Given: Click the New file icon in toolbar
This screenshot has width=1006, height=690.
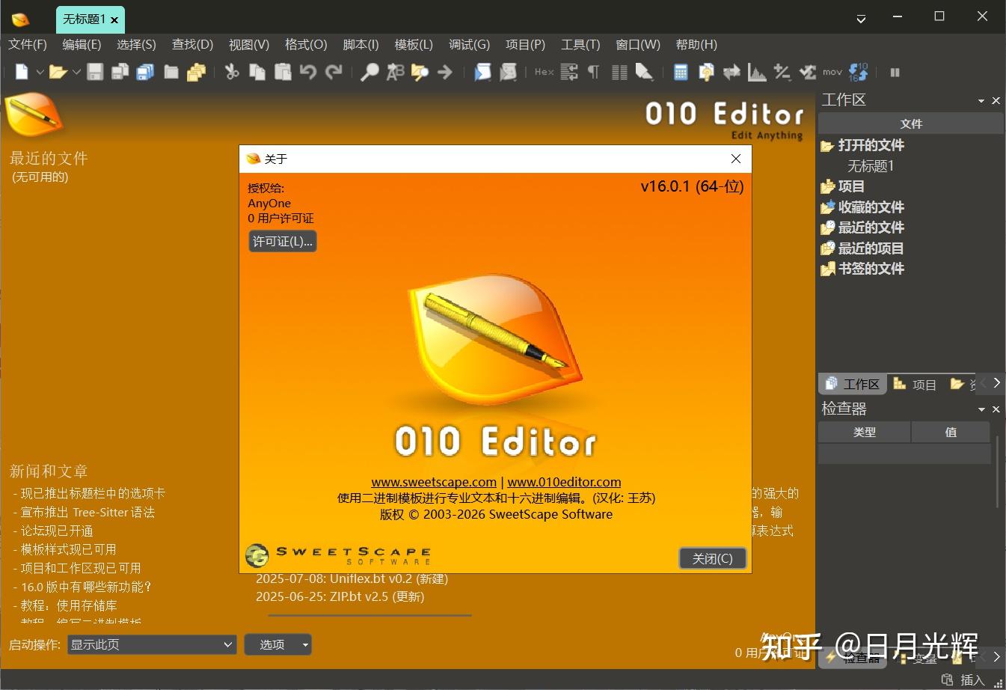Looking at the screenshot, I should pyautogui.click(x=22, y=72).
